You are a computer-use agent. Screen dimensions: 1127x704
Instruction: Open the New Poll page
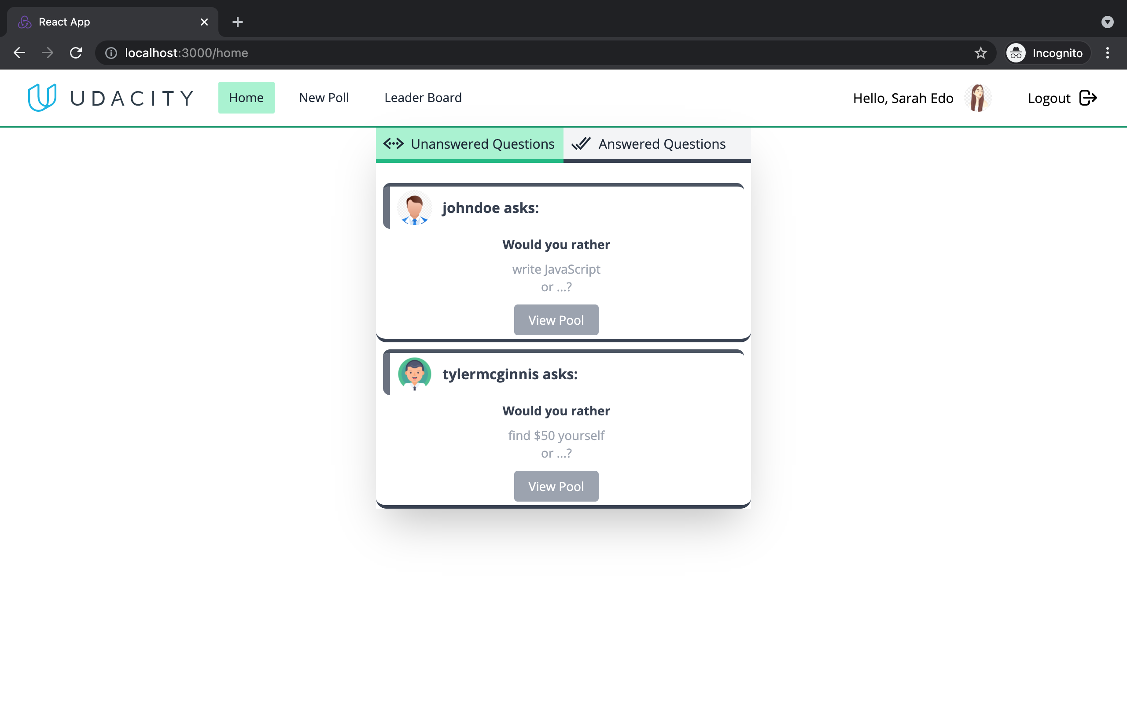coord(324,98)
